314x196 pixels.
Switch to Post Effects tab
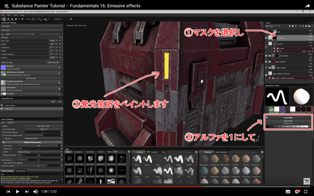[x=21, y=171]
